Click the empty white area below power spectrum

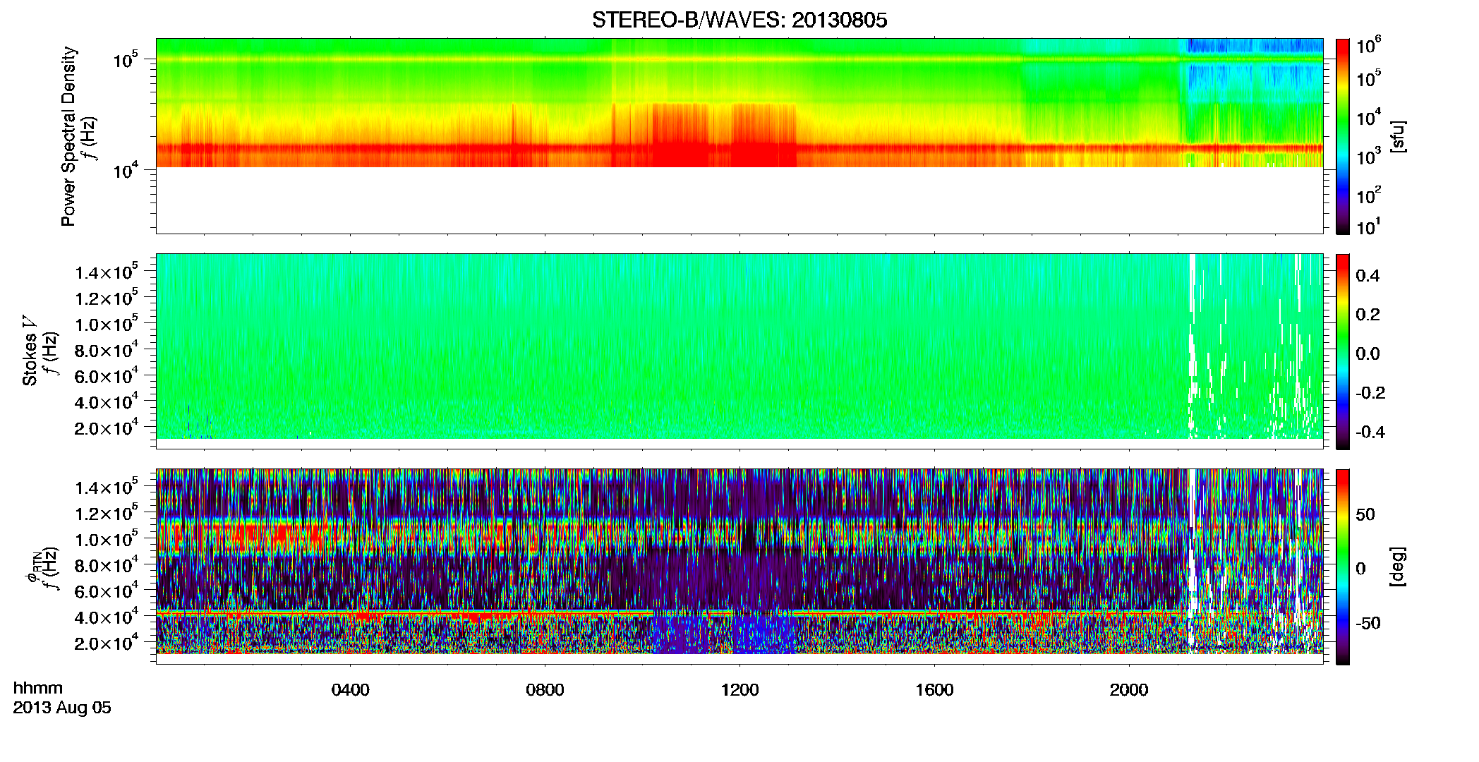pyautogui.click(x=739, y=200)
